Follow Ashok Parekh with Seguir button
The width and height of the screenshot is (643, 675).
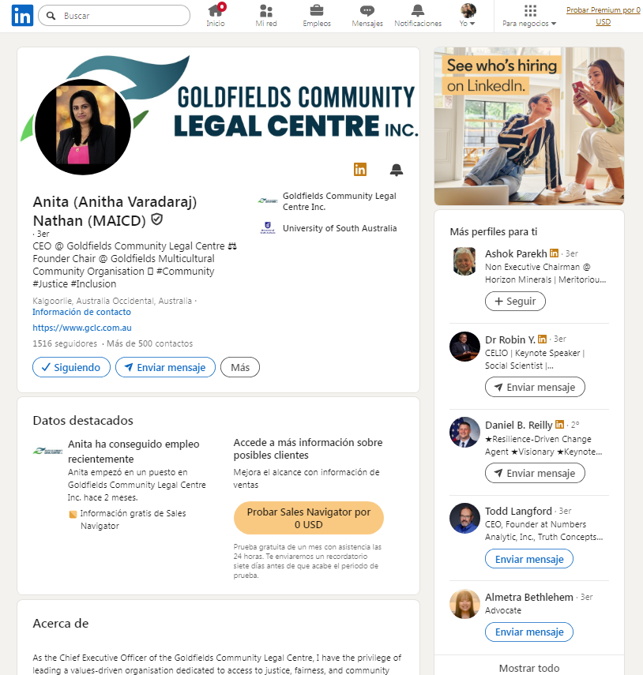pos(515,301)
